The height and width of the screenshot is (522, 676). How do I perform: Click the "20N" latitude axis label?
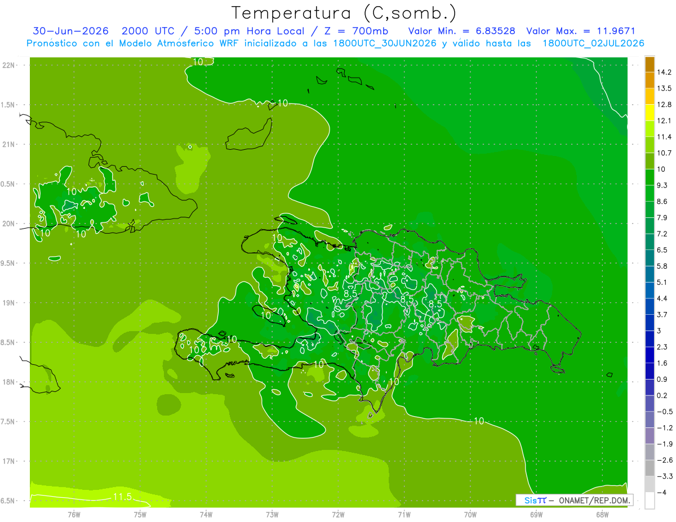[10, 224]
